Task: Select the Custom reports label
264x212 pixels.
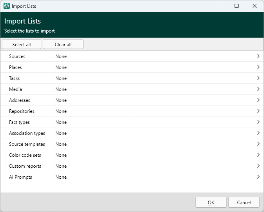Action: click(x=25, y=166)
